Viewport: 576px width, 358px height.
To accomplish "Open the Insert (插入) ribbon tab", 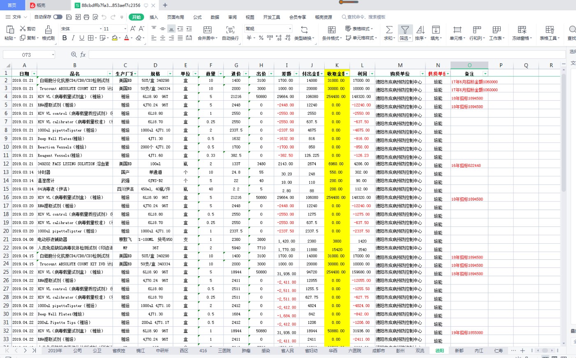I will 154,17.
